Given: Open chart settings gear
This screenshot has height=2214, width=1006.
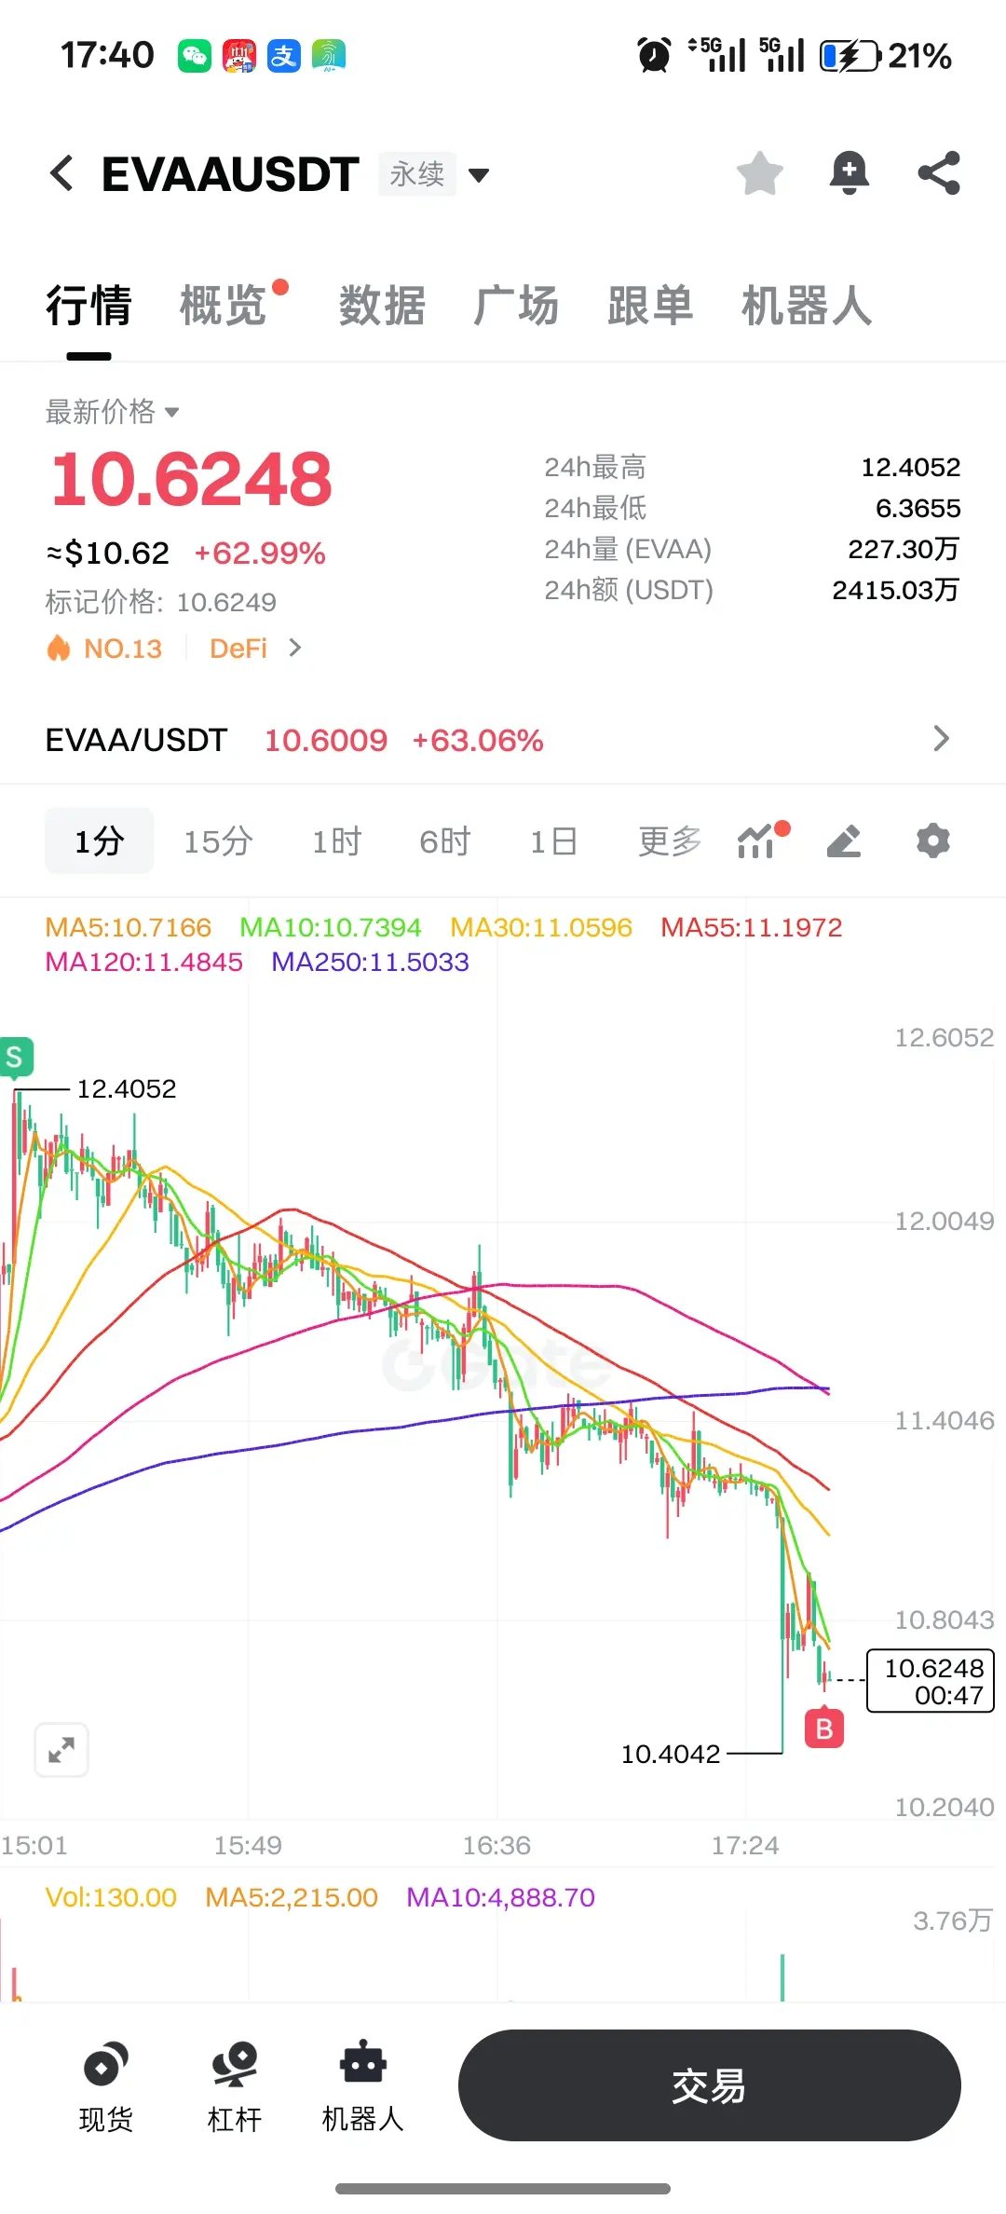Looking at the screenshot, I should pyautogui.click(x=932, y=840).
